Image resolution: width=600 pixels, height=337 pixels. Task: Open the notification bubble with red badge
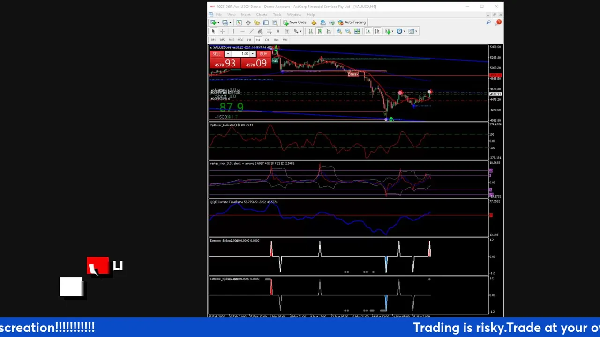pyautogui.click(x=498, y=22)
